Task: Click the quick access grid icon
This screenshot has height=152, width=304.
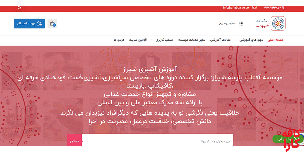Action: click(x=241, y=24)
